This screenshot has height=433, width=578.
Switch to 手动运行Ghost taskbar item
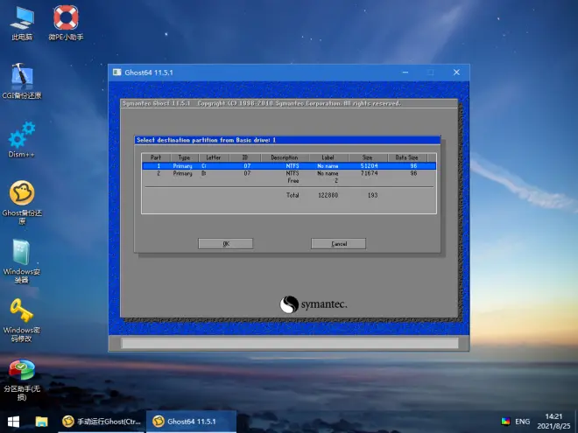pyautogui.click(x=102, y=422)
